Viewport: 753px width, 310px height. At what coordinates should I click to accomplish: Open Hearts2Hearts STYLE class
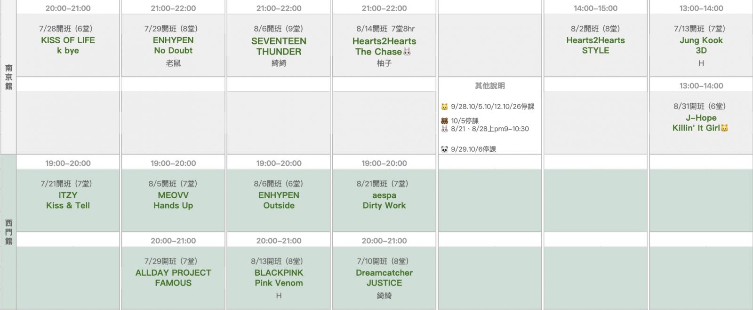[x=595, y=45]
